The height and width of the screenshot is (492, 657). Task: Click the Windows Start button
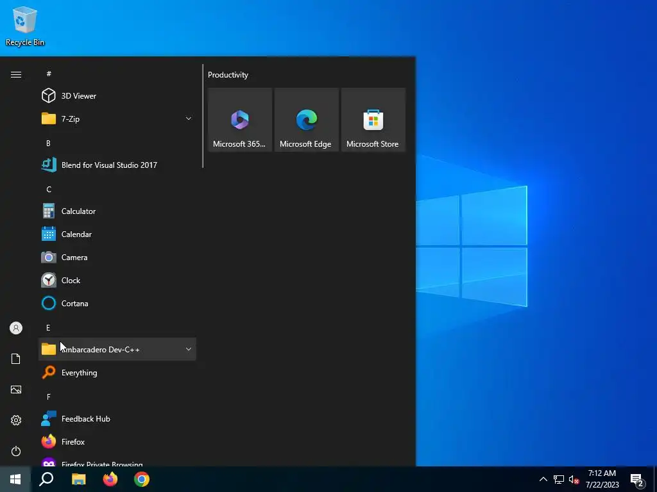tap(15, 479)
